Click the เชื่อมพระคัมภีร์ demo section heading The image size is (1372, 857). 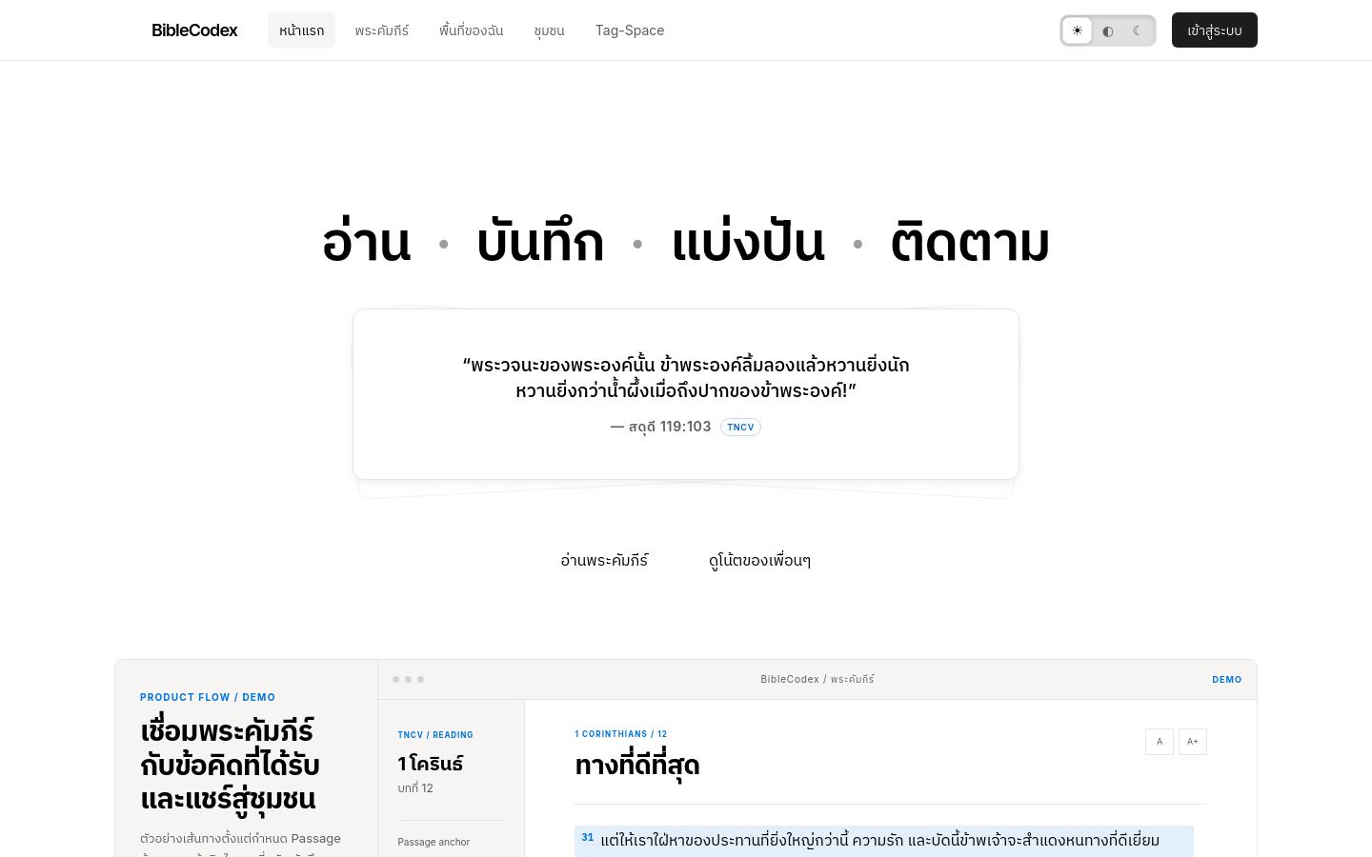click(230, 765)
